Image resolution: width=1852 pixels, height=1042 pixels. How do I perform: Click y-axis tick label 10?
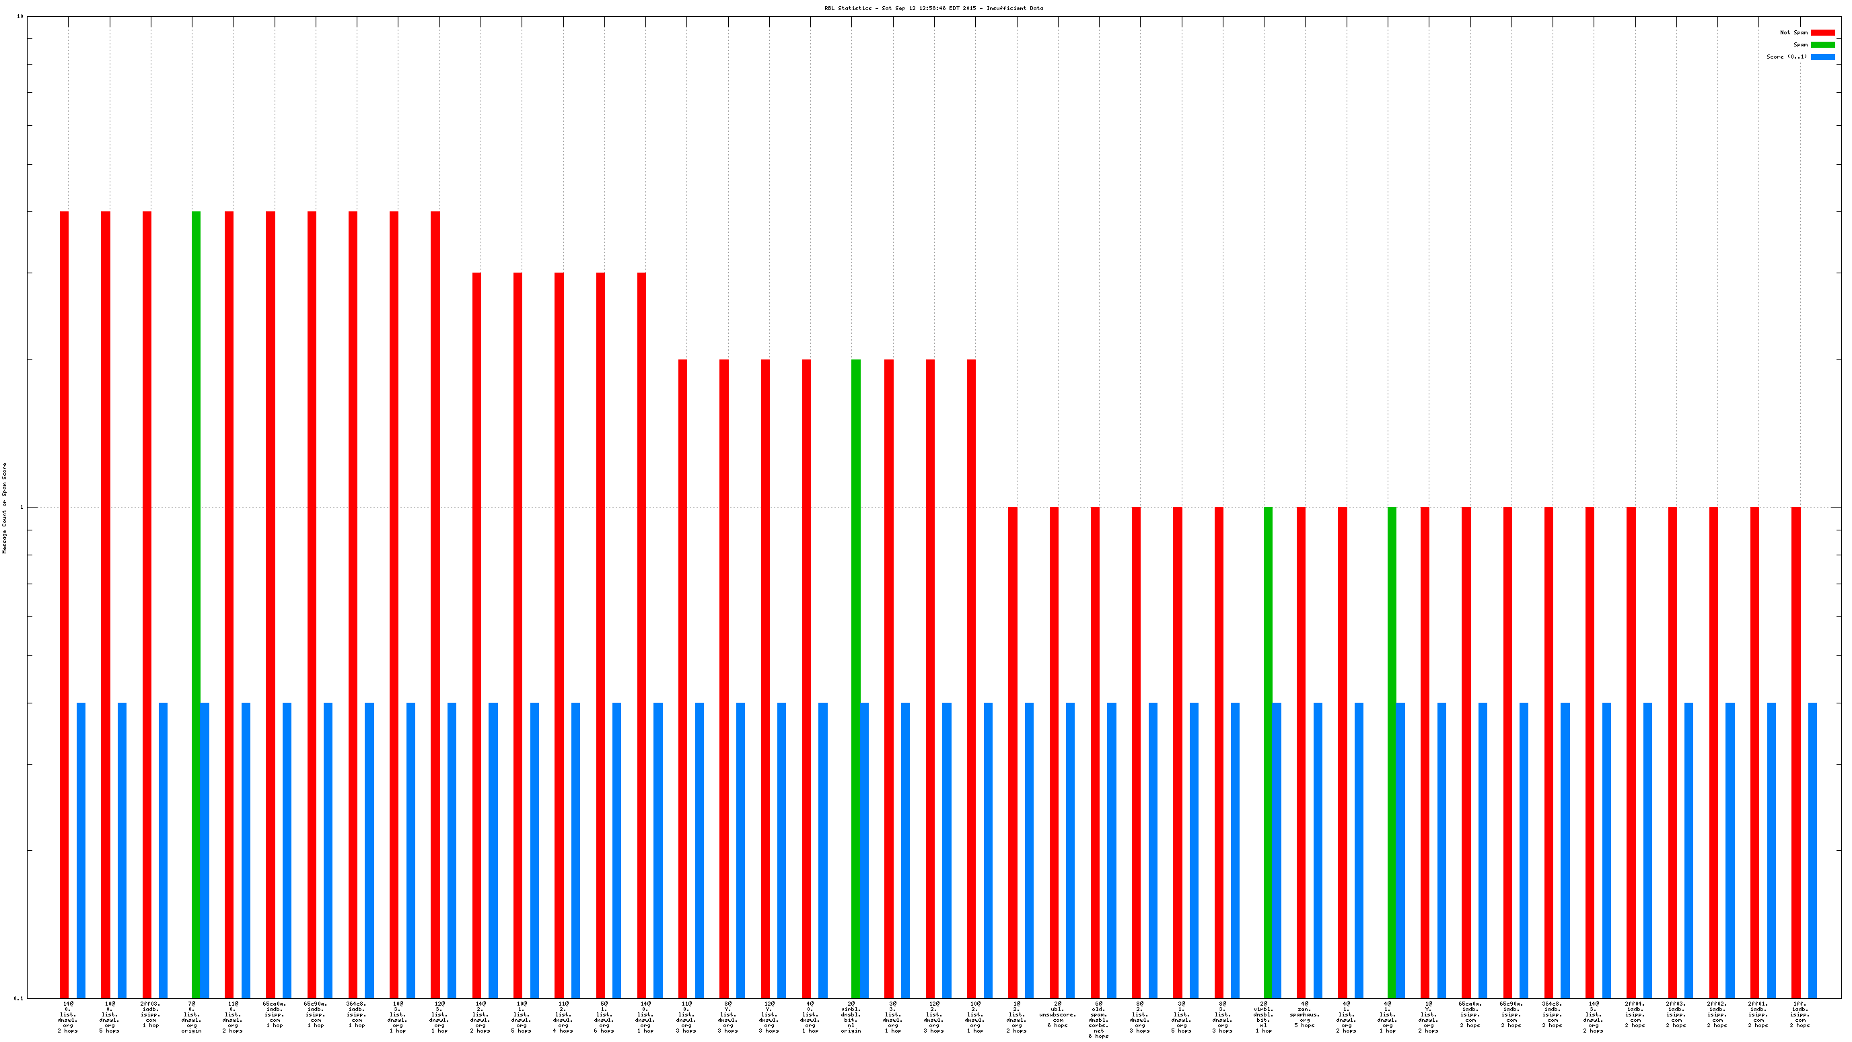[20, 17]
